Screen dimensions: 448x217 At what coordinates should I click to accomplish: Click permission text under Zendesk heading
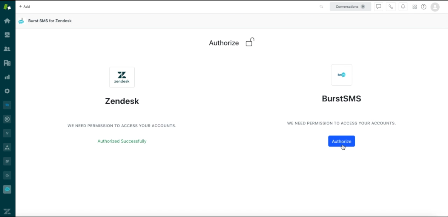pos(122,126)
